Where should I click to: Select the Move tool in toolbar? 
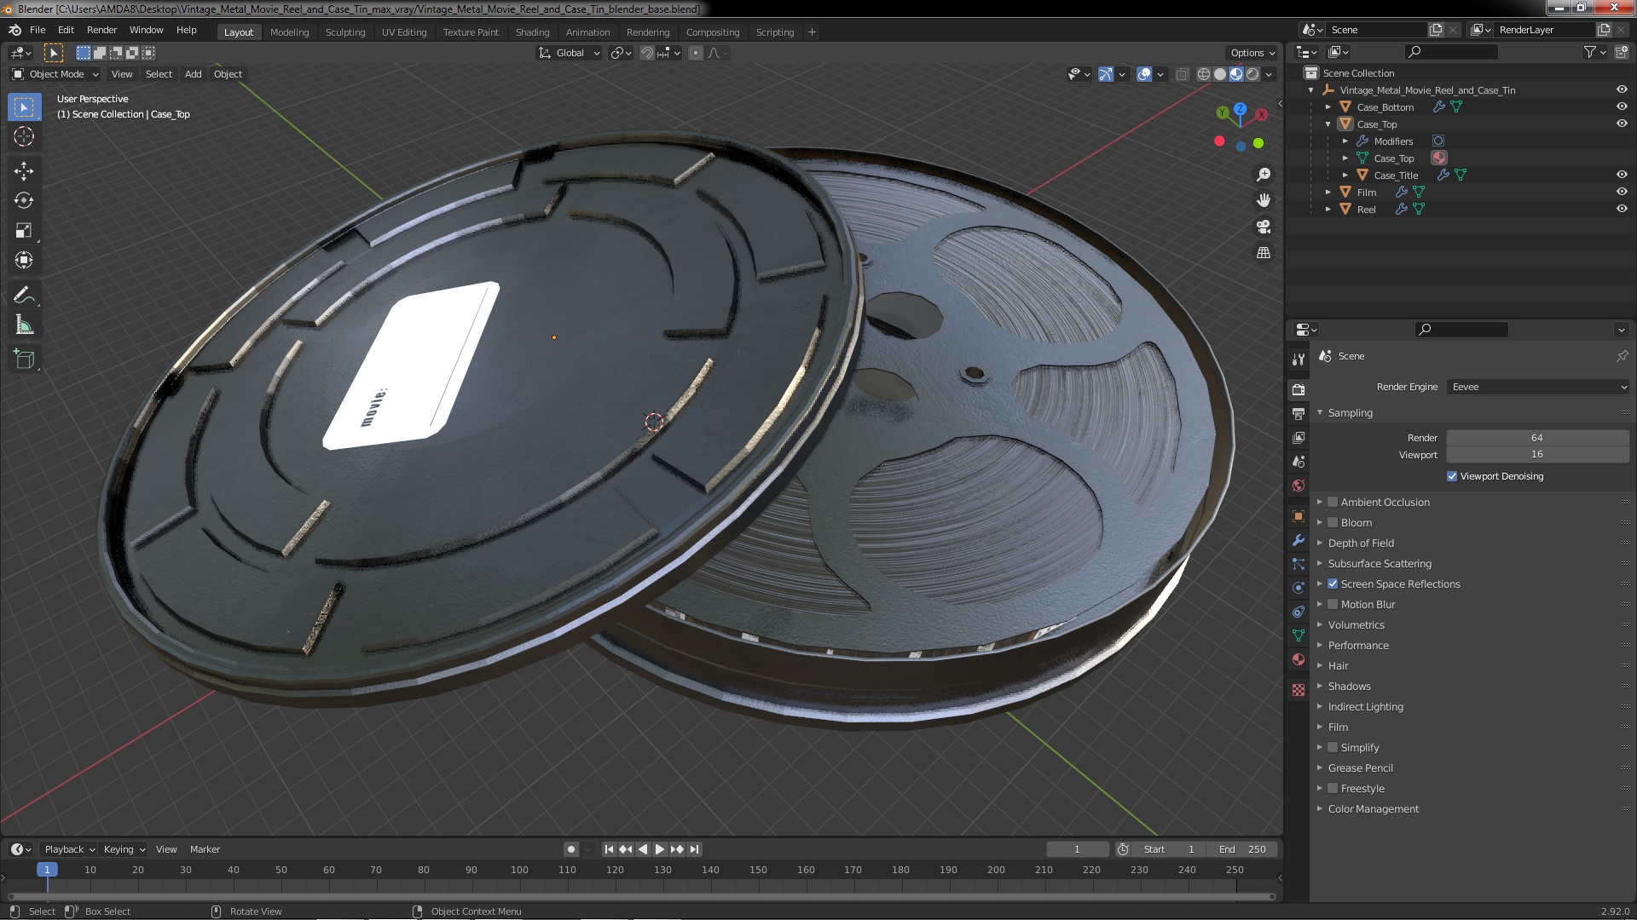pos(24,171)
